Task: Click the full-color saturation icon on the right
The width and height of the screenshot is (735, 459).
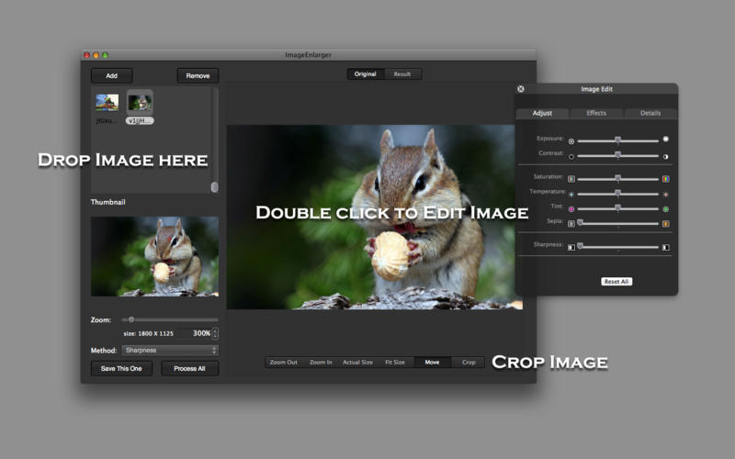Action: (665, 179)
